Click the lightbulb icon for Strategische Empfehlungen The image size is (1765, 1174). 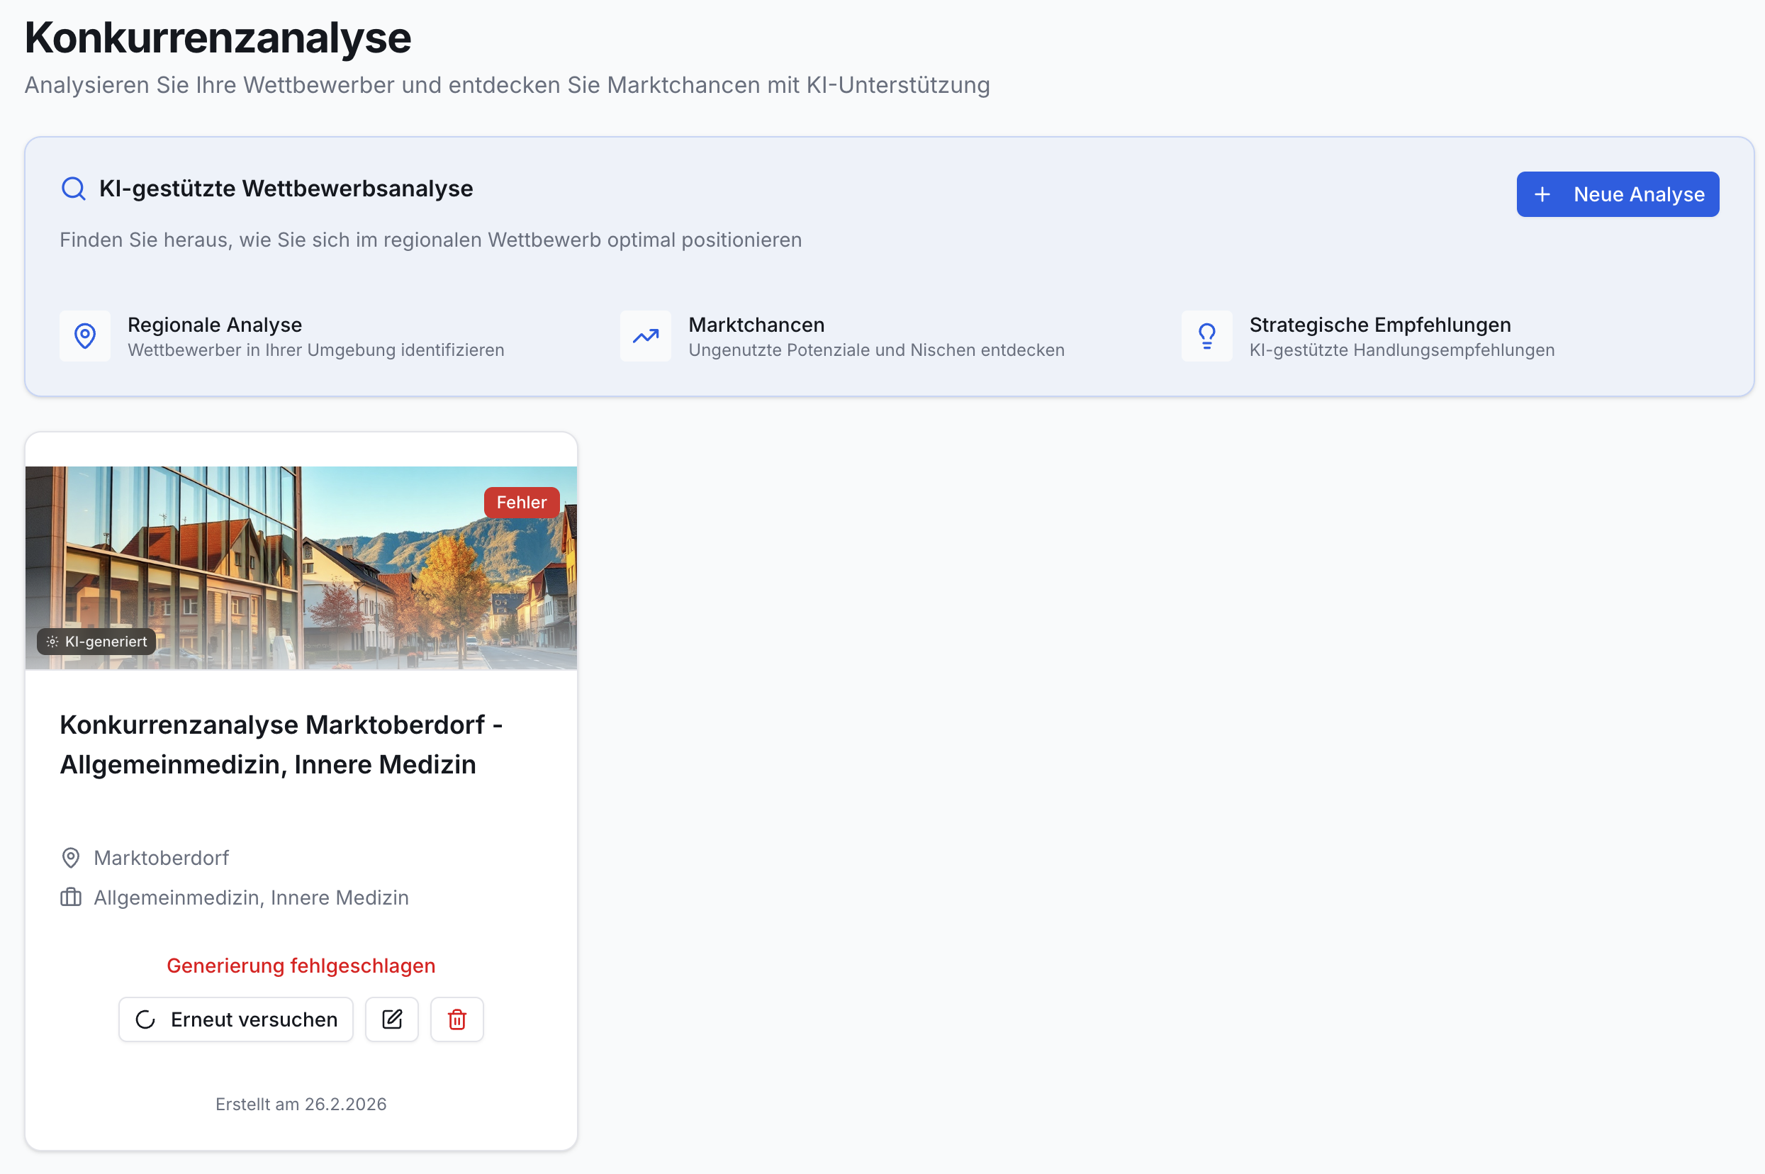[1206, 336]
